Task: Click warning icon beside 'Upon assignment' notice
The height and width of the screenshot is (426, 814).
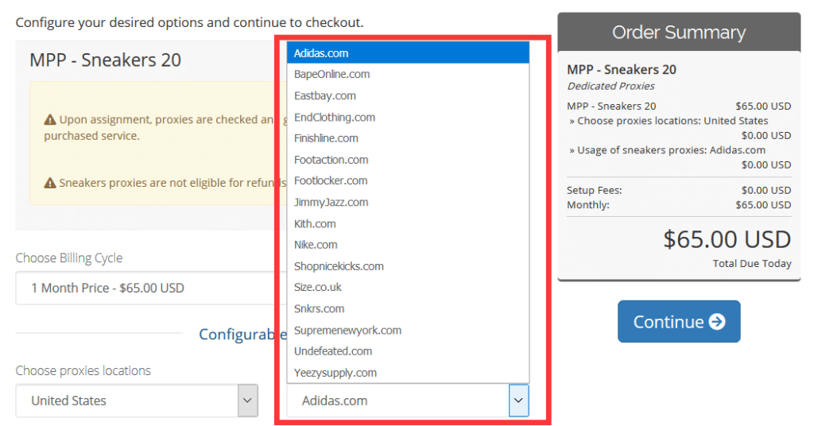Action: coord(50,120)
